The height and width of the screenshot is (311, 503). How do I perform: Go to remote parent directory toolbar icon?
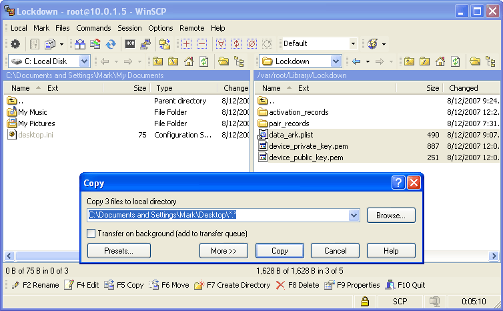click(x=409, y=61)
